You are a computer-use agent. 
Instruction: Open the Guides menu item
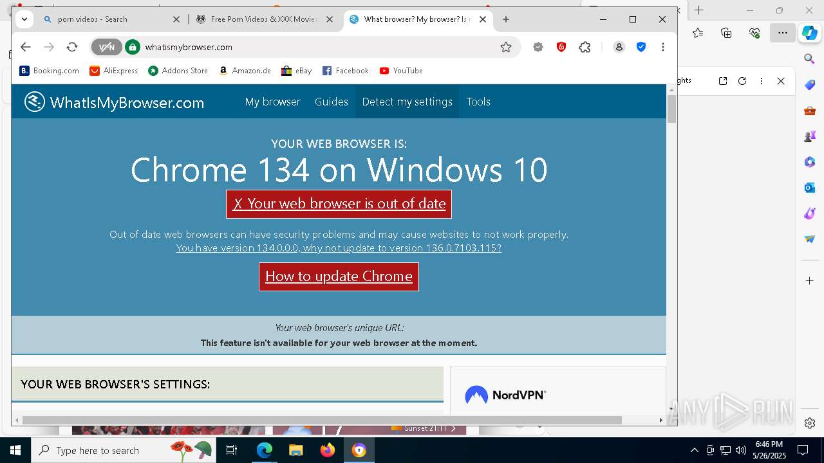tap(332, 102)
